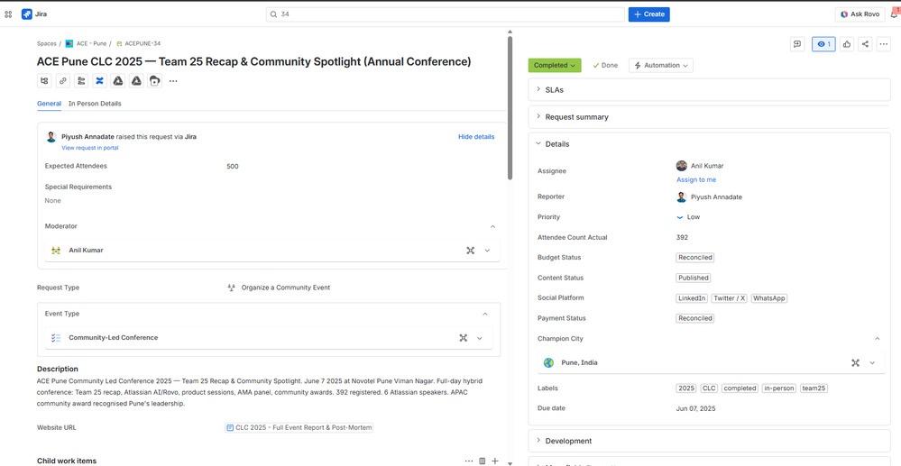Click the link work item chain icon
The image size is (901, 466).
(62, 81)
